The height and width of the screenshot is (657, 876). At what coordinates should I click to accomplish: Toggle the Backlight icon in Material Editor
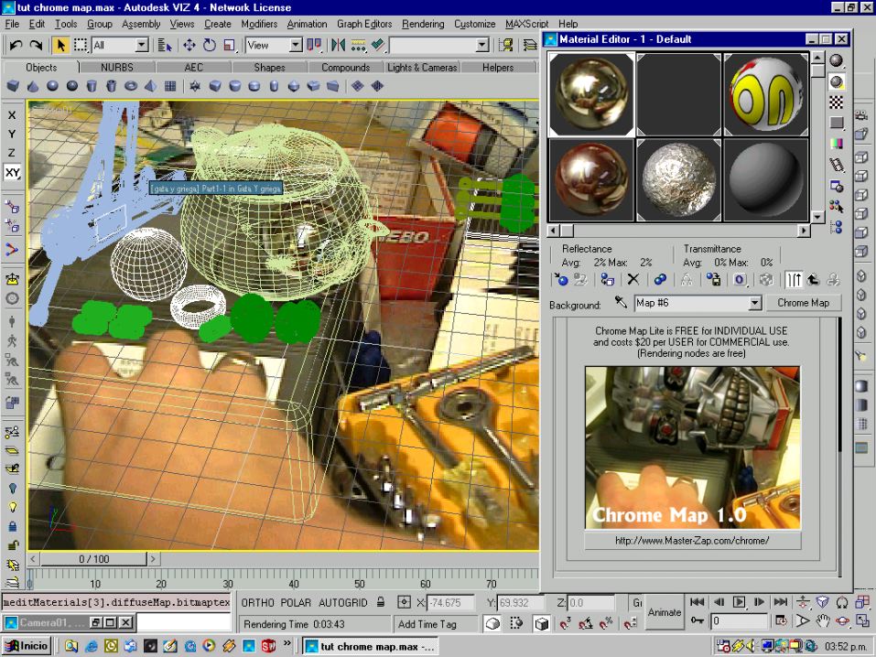pos(836,82)
